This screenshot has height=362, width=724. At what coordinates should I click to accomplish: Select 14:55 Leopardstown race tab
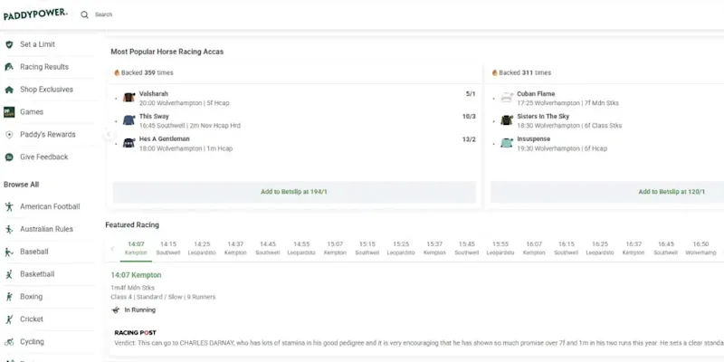(x=301, y=248)
